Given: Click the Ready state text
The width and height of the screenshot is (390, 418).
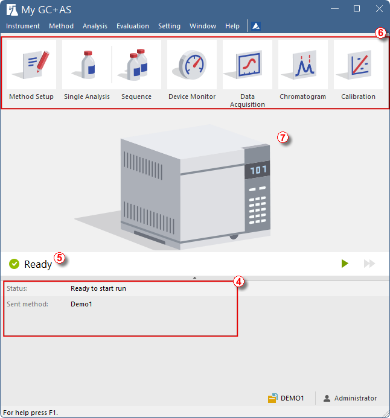Looking at the screenshot, I should click(x=38, y=264).
